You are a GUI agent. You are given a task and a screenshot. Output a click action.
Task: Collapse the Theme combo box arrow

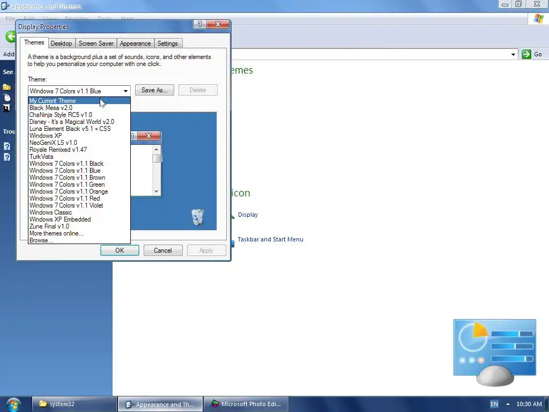(125, 91)
